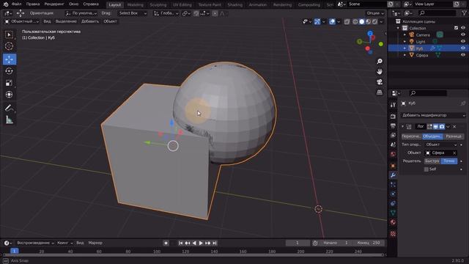Expand the Camera tree item
Image resolution: width=469 pixels, height=264 pixels.
coord(405,34)
